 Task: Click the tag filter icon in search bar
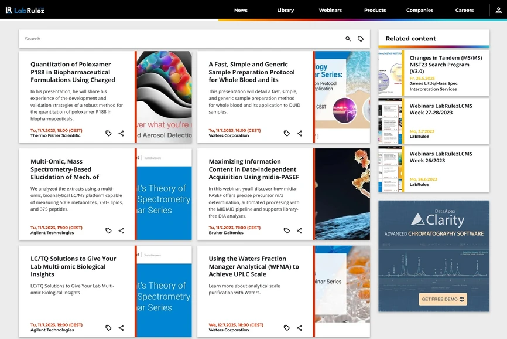361,39
